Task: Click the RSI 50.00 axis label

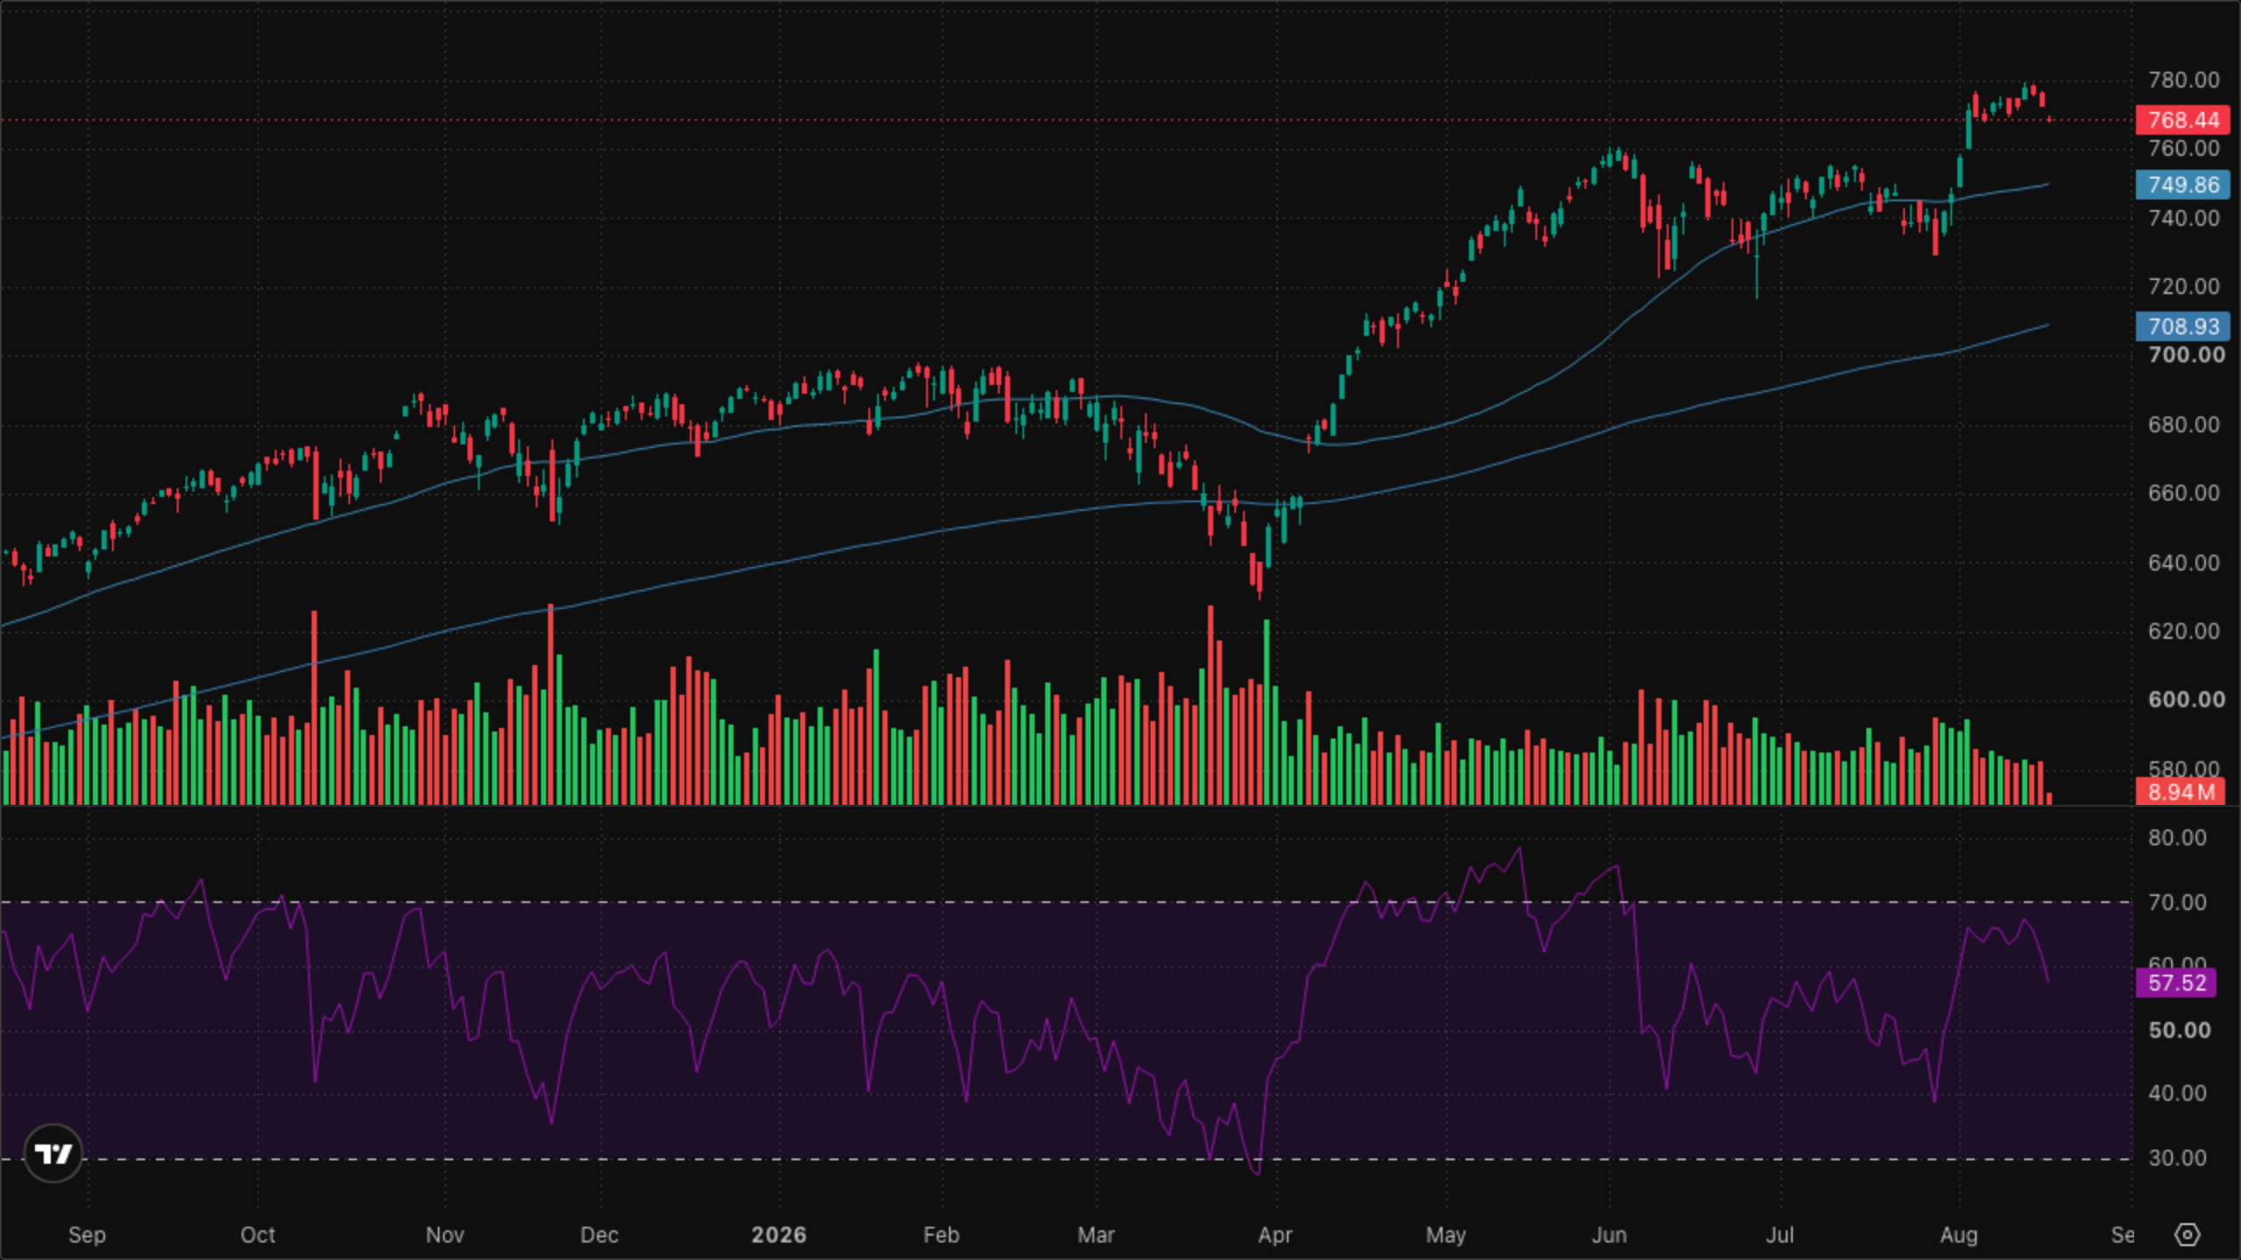Action: [2179, 1031]
